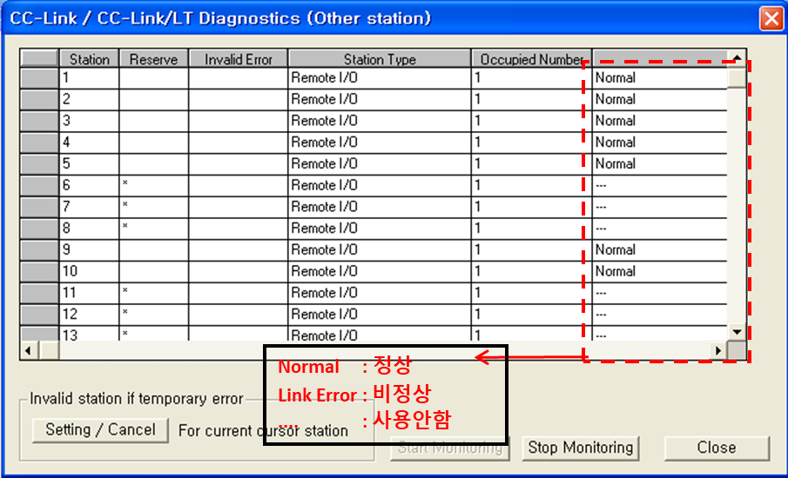Viewport: 788px width, 478px height.
Task: Click Remote I/O type of station 4
Action: click(x=324, y=143)
